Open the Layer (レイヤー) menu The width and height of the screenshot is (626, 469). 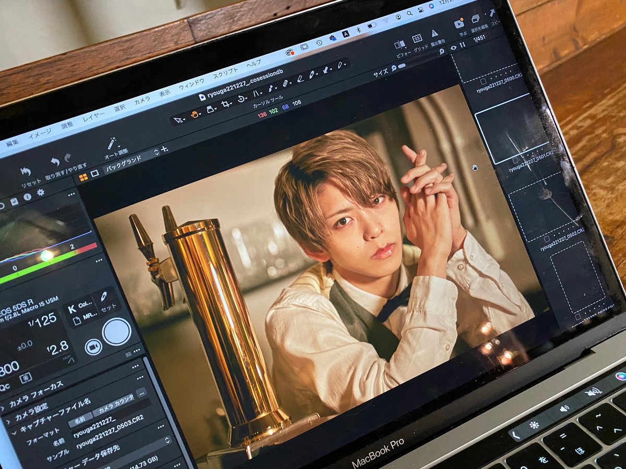(x=93, y=117)
